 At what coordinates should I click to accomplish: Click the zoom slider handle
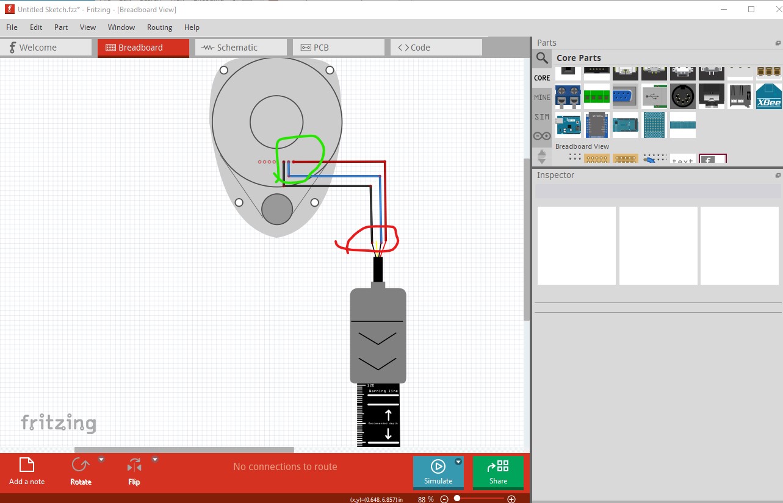[457, 498]
